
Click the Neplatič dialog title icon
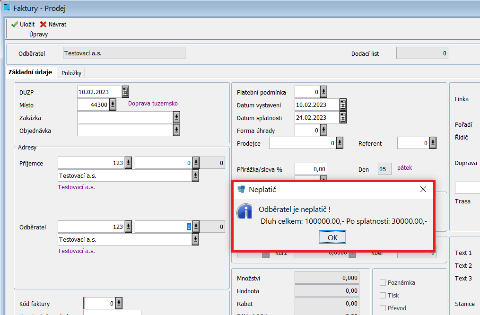tap(241, 189)
